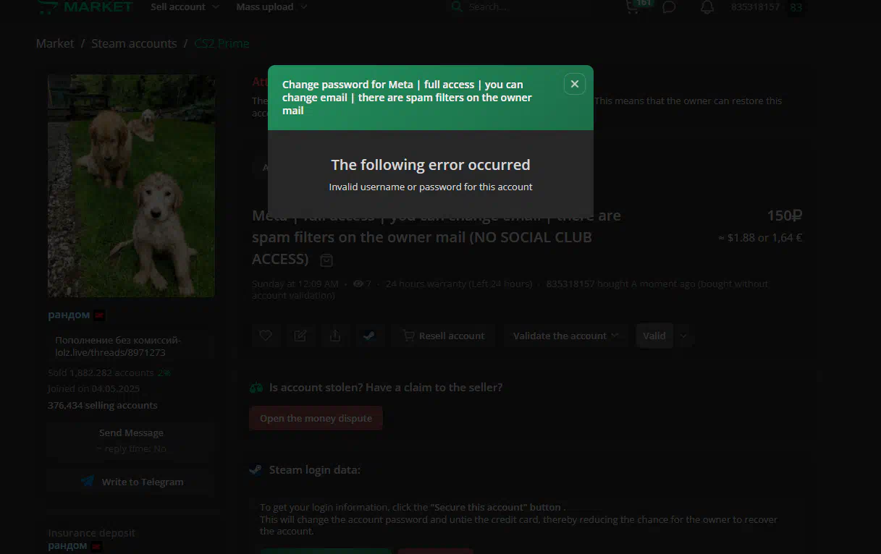Expand the Sell account menu
Screen dimensions: 881x554
[x=185, y=7]
